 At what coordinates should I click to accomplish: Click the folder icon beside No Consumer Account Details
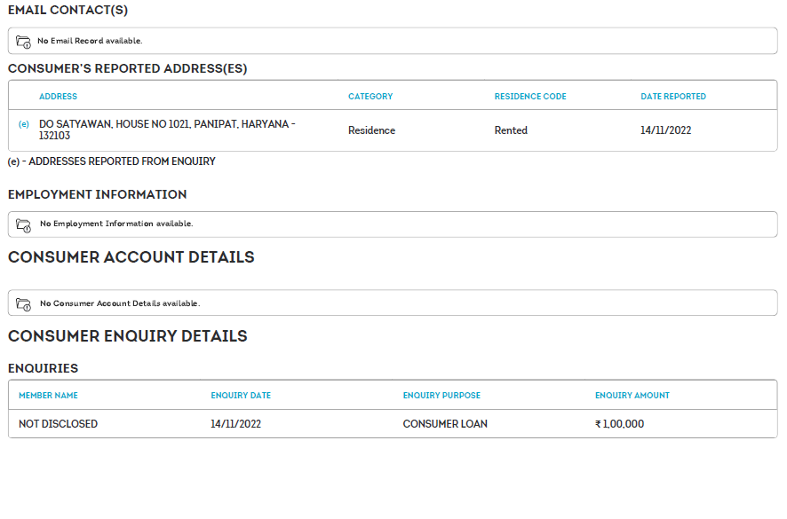coord(24,303)
